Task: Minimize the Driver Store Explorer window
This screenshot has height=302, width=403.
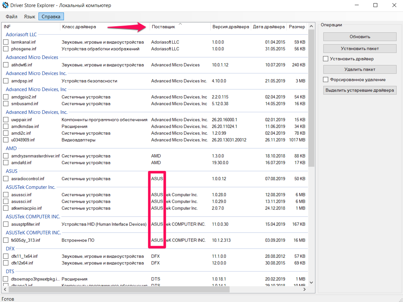Action: [x=356, y=5]
